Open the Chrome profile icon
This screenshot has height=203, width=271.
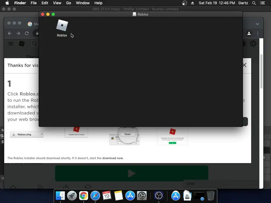tap(249, 33)
